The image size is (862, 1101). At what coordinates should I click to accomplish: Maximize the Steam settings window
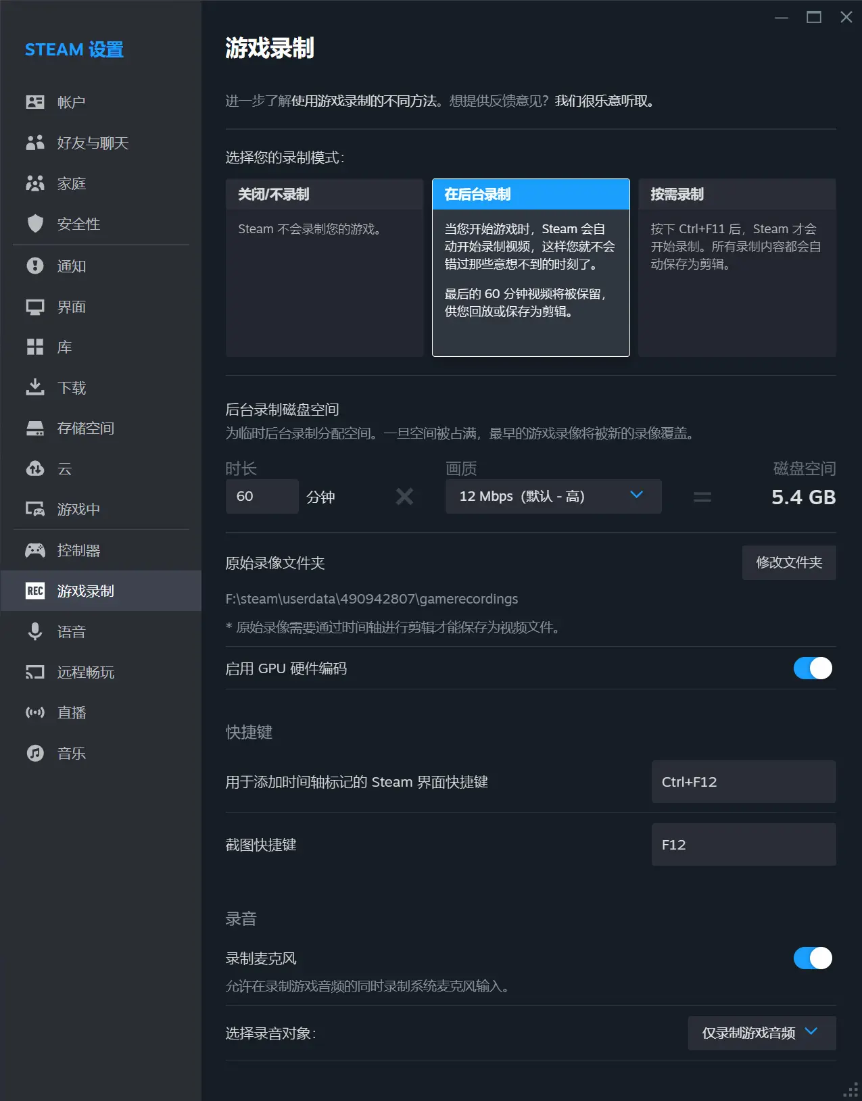coord(814,17)
